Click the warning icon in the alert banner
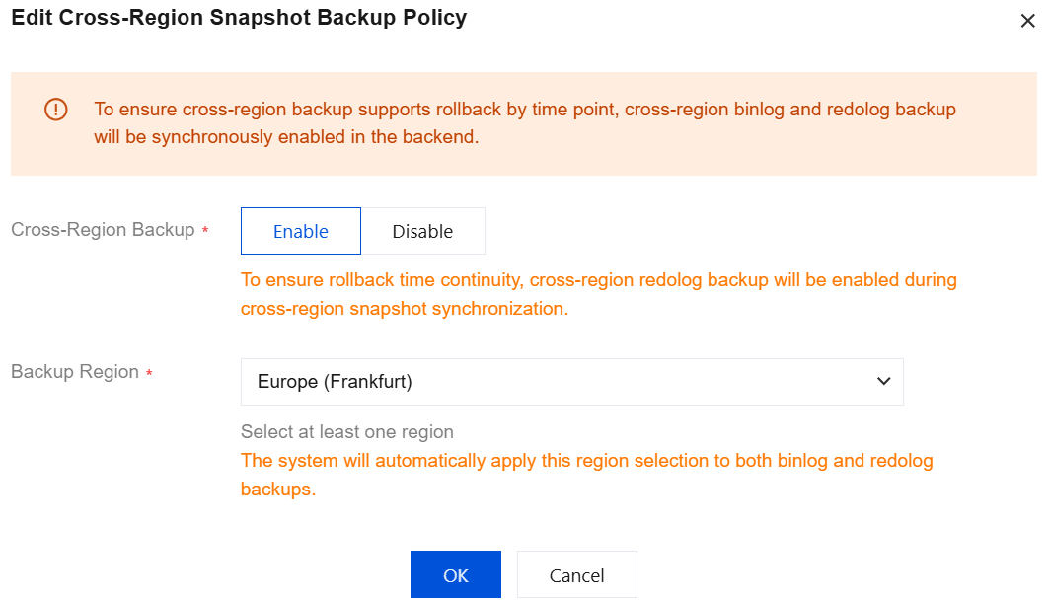Image resolution: width=1049 pixels, height=603 pixels. pyautogui.click(x=56, y=110)
